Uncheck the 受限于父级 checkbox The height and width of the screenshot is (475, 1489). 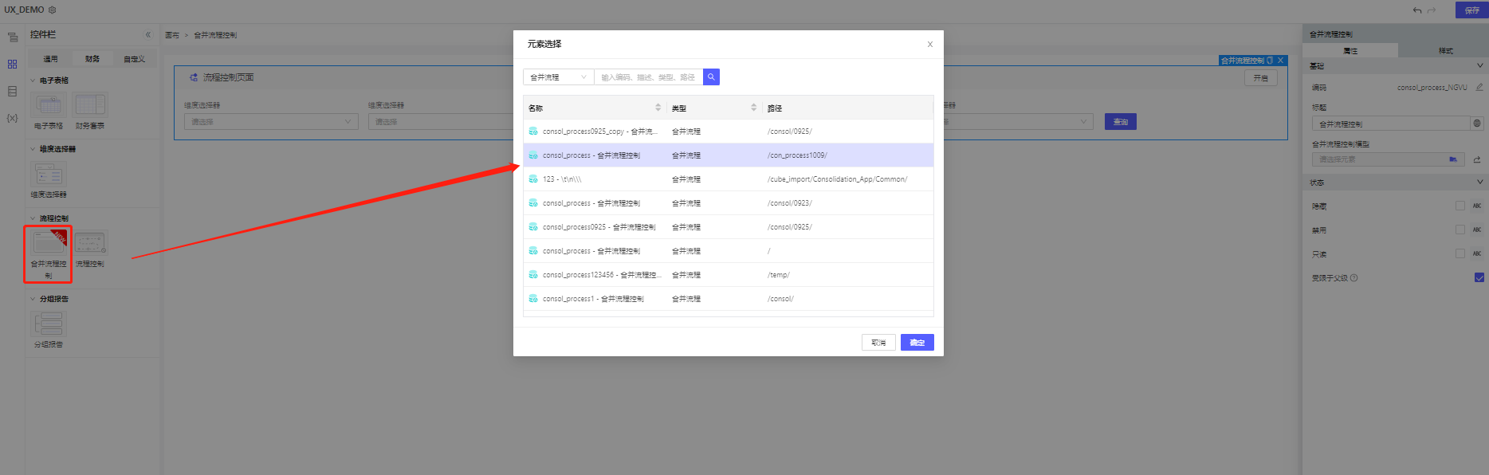pos(1479,278)
